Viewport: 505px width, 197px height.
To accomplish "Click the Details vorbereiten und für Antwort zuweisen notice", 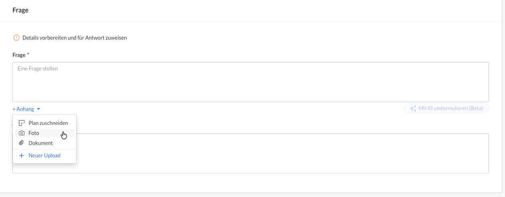I will pos(75,38).
